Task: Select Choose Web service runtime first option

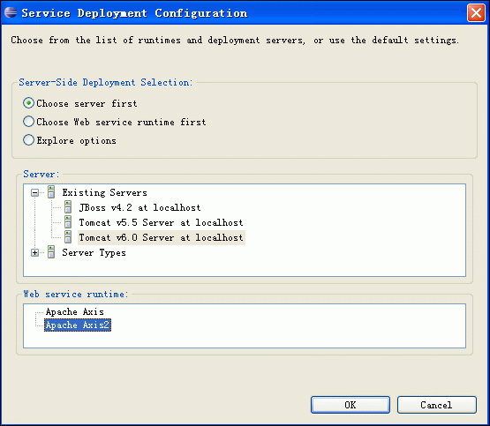Action: 28,122
